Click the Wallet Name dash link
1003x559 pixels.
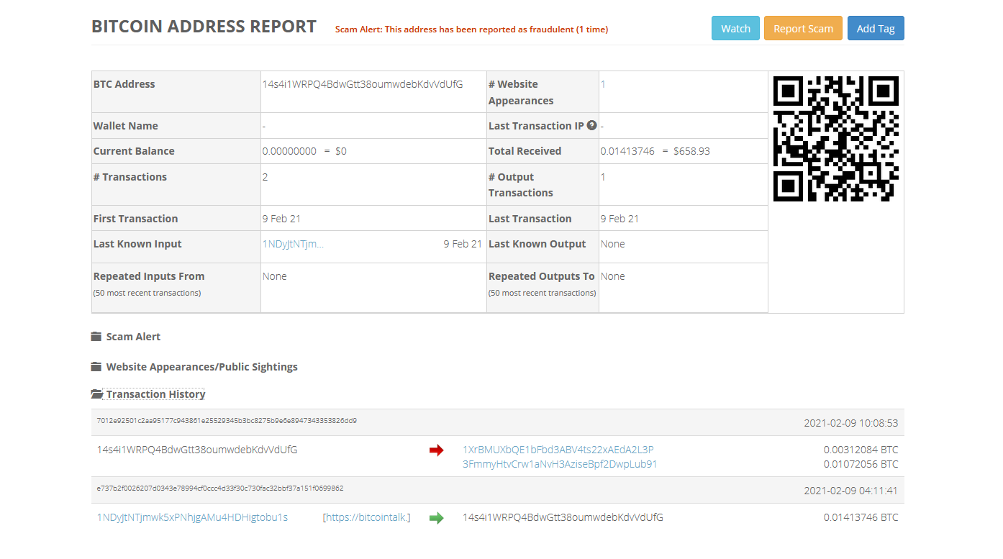click(264, 126)
